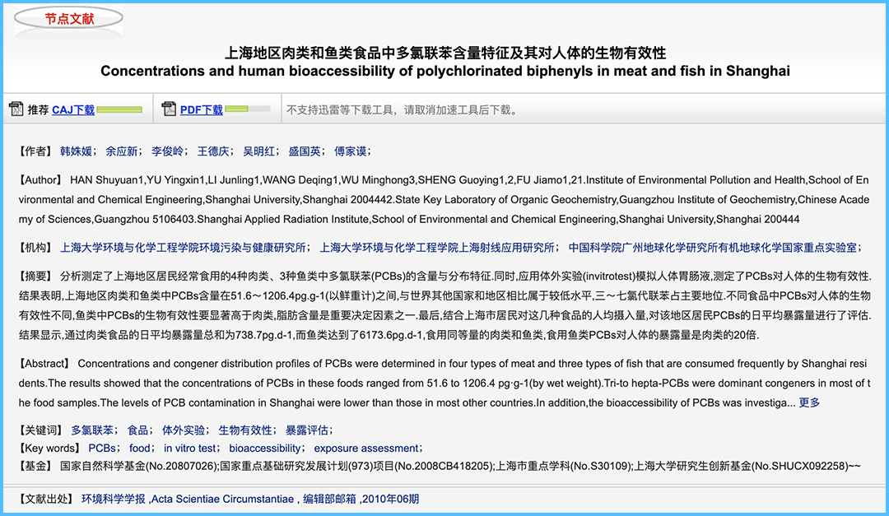889x516 pixels.
Task: Open author 盛国英
Action: [305, 151]
